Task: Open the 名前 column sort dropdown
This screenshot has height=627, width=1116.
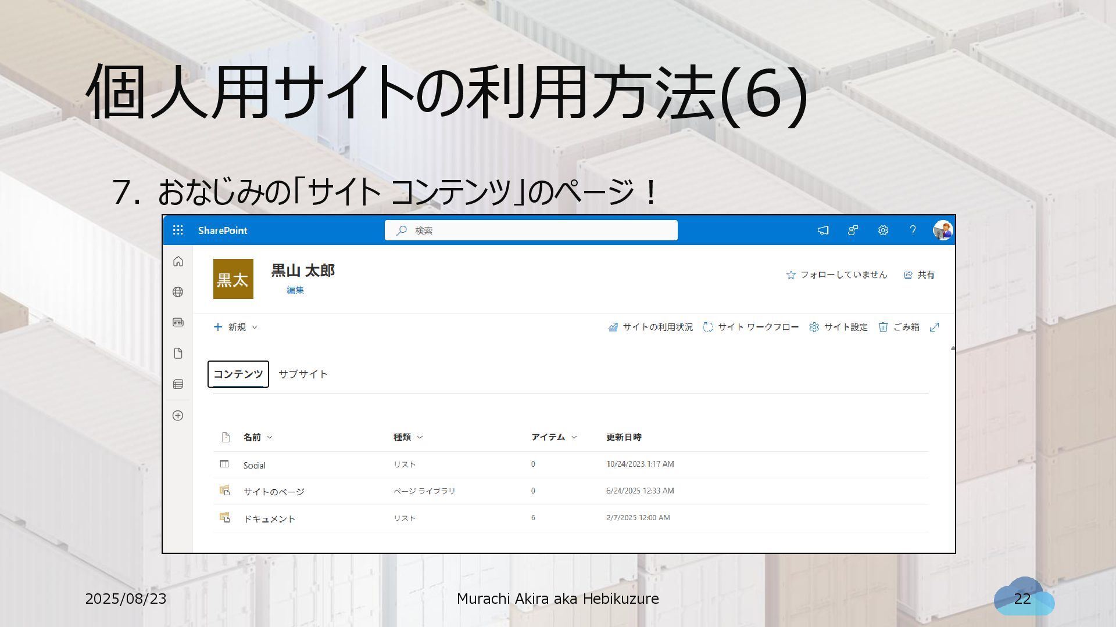Action: coord(257,437)
